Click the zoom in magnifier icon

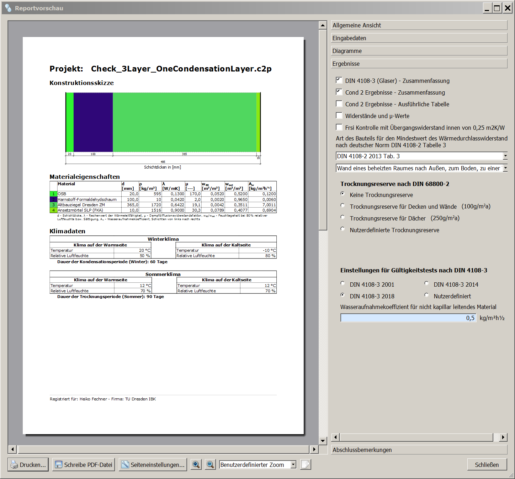[x=196, y=464]
